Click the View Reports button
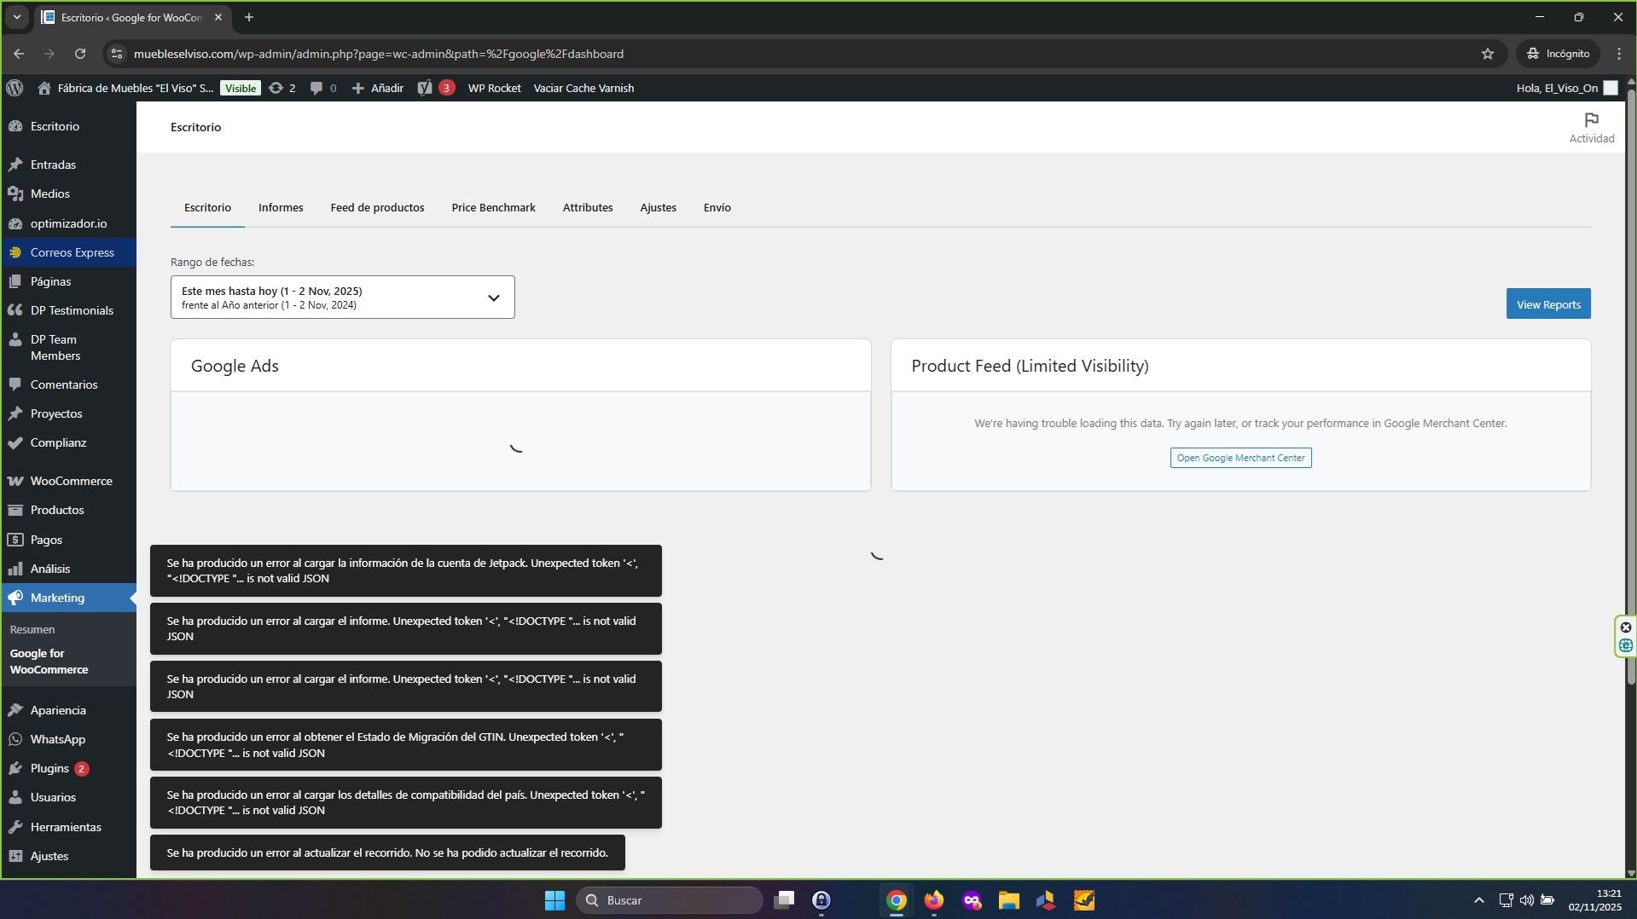This screenshot has width=1637, height=919. 1547,304
